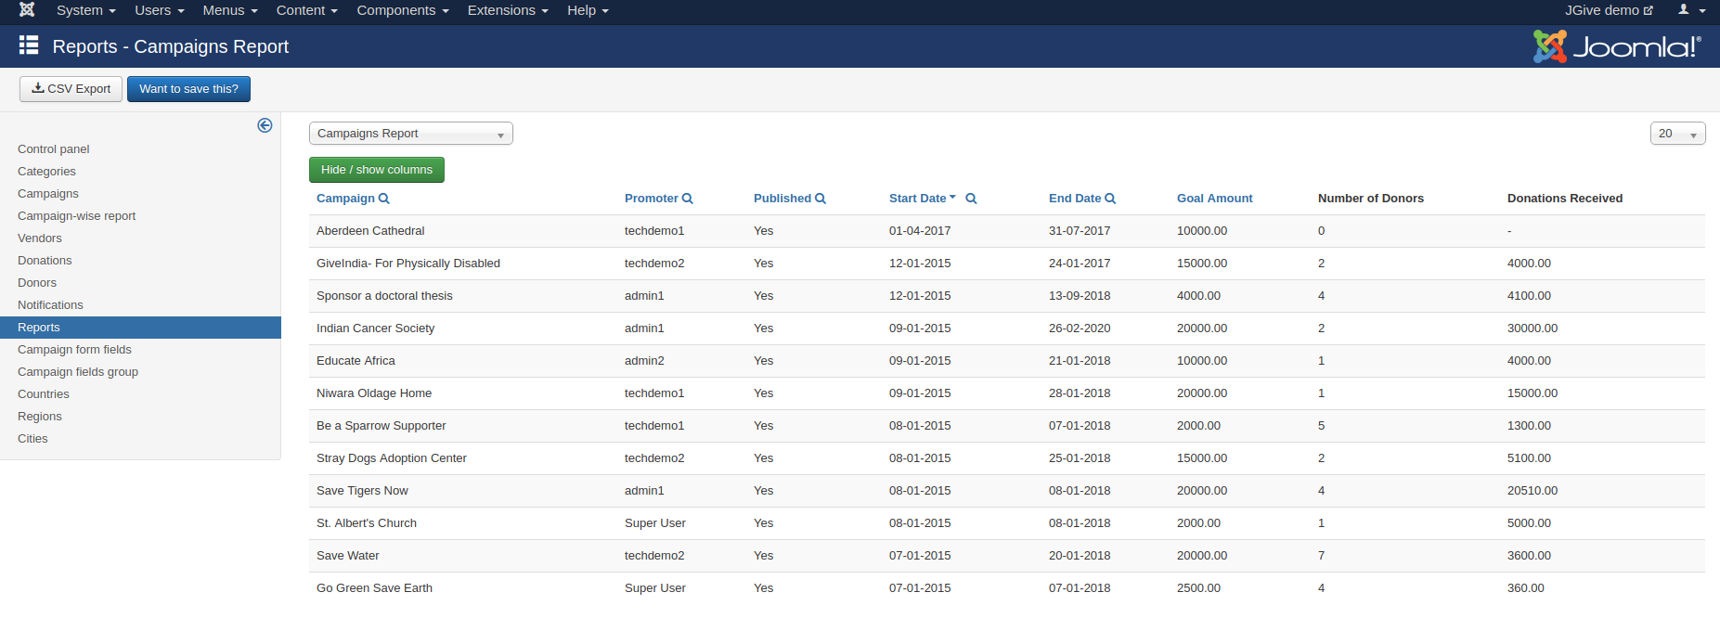The image size is (1720, 644).
Task: Expand the rows-per-page dropdown showing 20
Action: 1676,134
